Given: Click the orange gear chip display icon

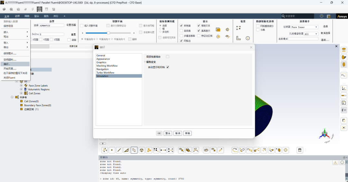Looking at the screenshot, I should pyautogui.click(x=218, y=37).
